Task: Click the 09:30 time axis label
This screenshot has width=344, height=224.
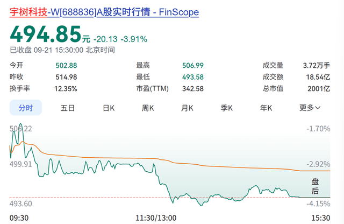Action: click(19, 218)
